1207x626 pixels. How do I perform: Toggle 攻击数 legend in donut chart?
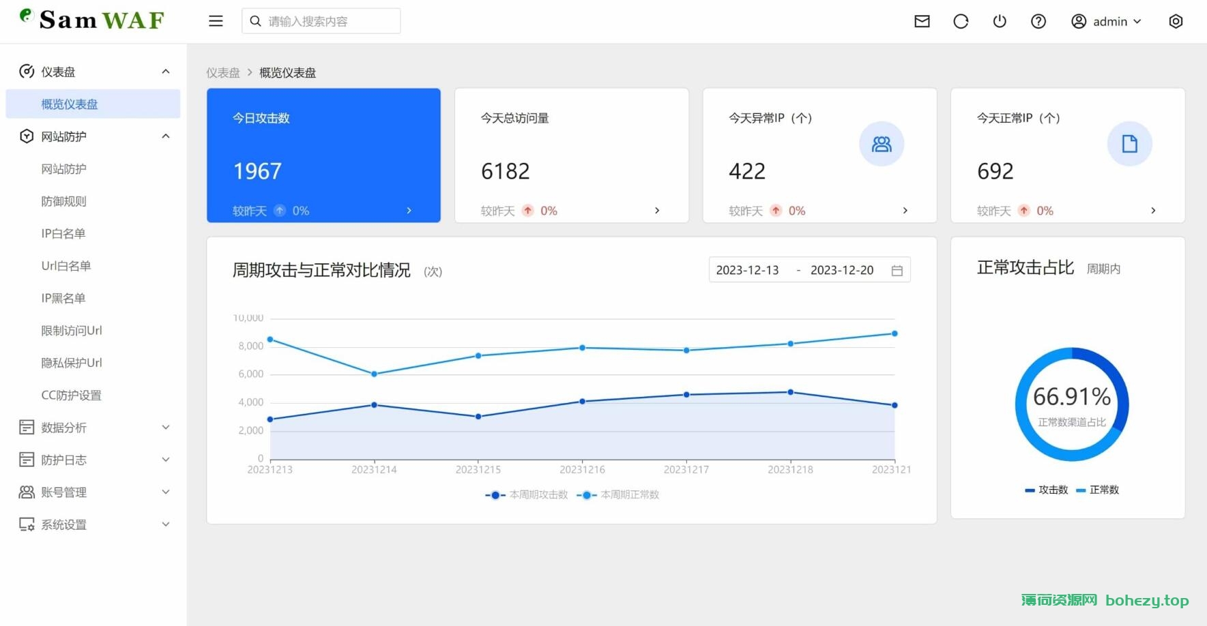(x=1047, y=490)
